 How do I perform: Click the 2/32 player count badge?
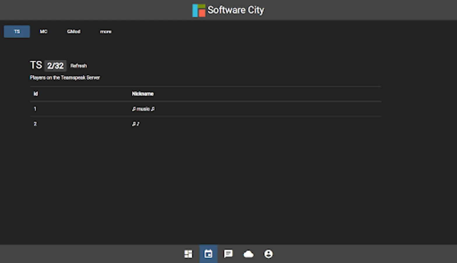(55, 66)
